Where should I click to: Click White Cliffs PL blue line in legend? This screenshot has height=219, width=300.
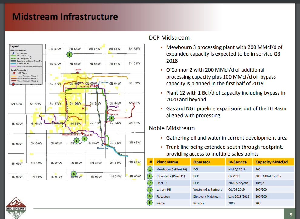point(13,64)
